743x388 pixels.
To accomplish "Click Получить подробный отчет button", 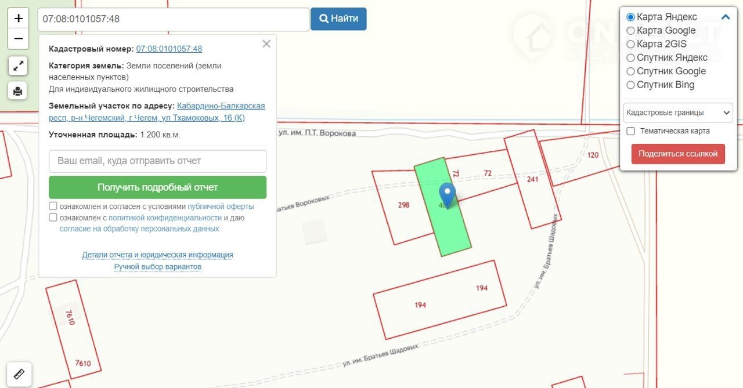I will pos(157,187).
